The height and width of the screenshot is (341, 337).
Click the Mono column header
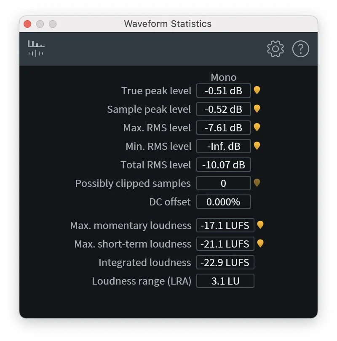[223, 77]
